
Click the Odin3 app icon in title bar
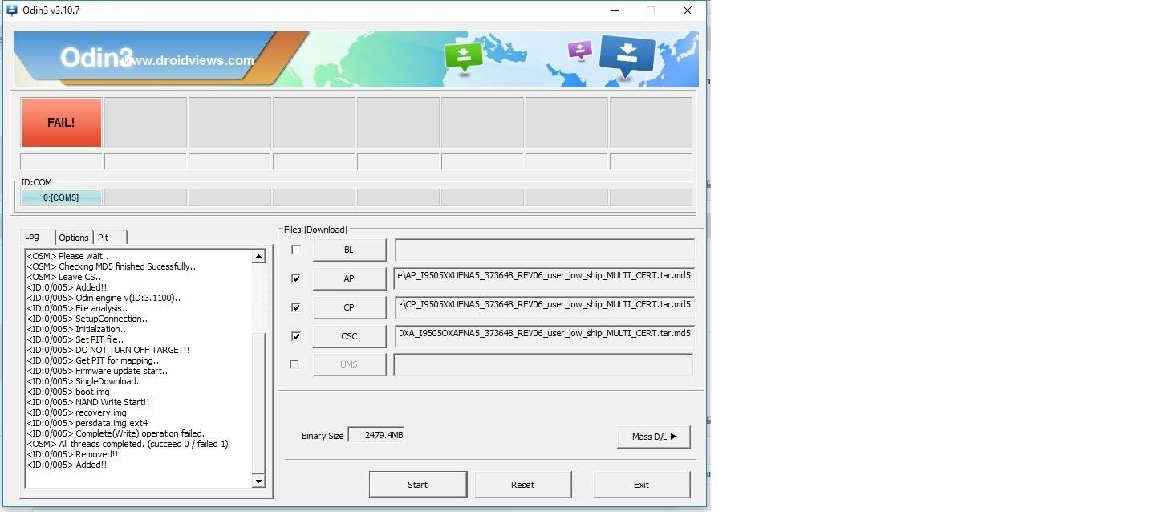pos(12,10)
